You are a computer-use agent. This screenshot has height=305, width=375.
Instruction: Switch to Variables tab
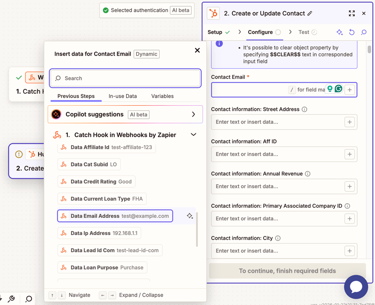(x=162, y=96)
